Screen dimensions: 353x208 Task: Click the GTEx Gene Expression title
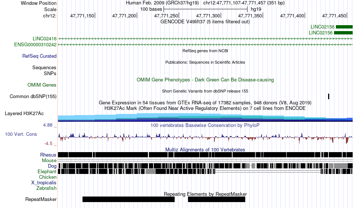[x=205, y=103]
